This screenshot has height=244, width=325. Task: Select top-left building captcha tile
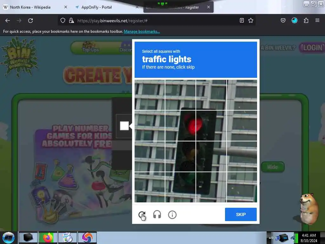pyautogui.click(x=150, y=95)
